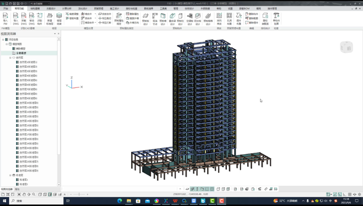
Task: Click the Windows search box in taskbar
Action: (30, 201)
